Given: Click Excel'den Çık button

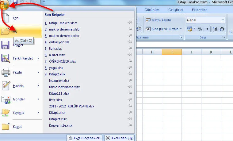Looking at the screenshot, I should (x=119, y=138).
